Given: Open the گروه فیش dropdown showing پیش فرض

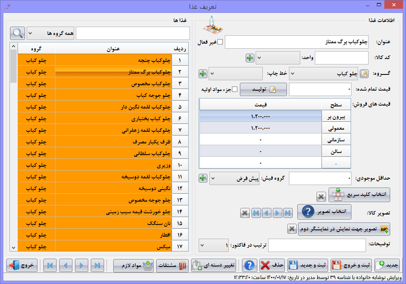Looking at the screenshot, I should pyautogui.click(x=234, y=178).
